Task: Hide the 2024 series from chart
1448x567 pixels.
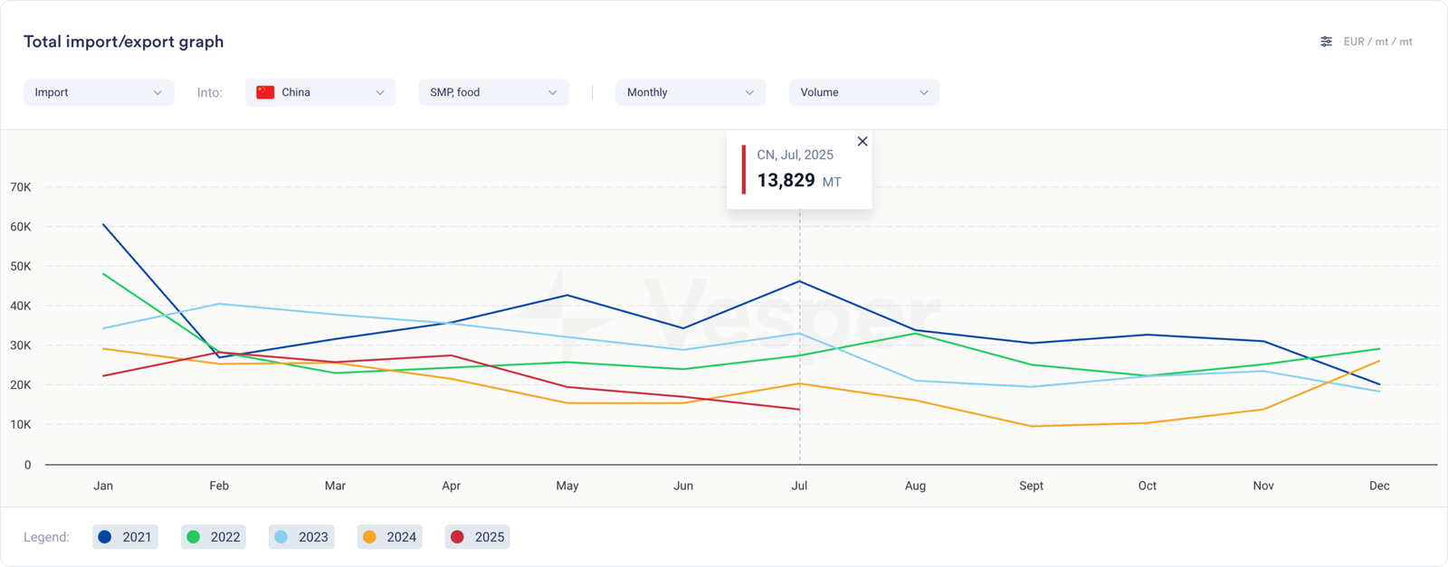Action: [x=390, y=537]
